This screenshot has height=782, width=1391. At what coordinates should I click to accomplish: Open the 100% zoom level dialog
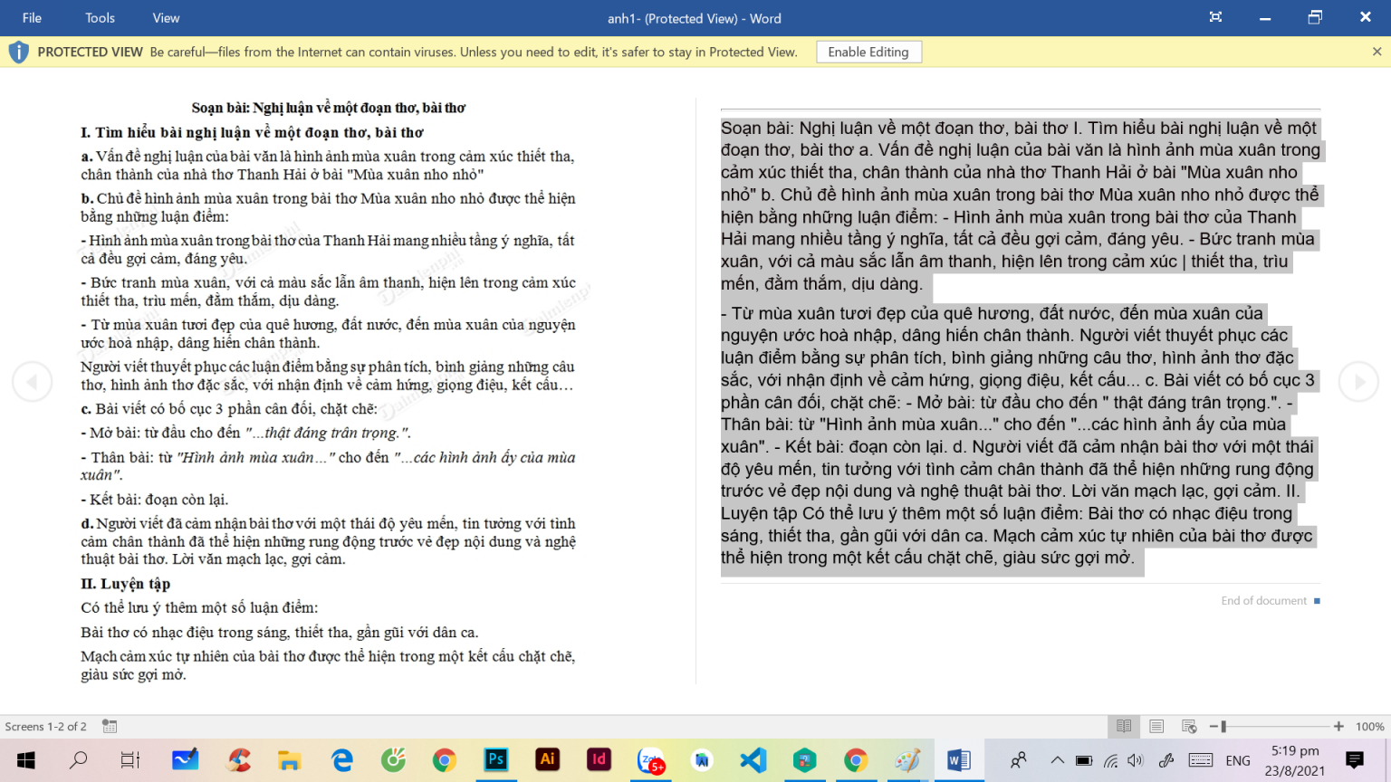pos(1369,726)
